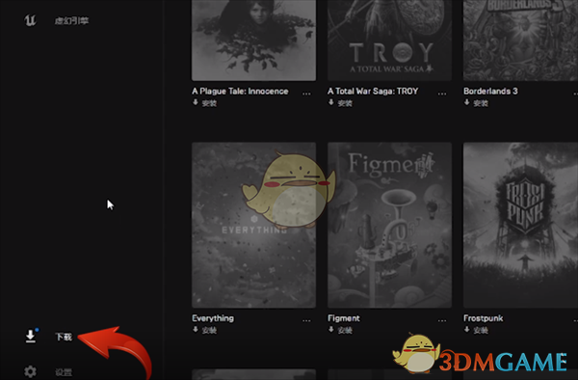Go to the 下载 downloads section
This screenshot has width=578, height=380.
(64, 337)
